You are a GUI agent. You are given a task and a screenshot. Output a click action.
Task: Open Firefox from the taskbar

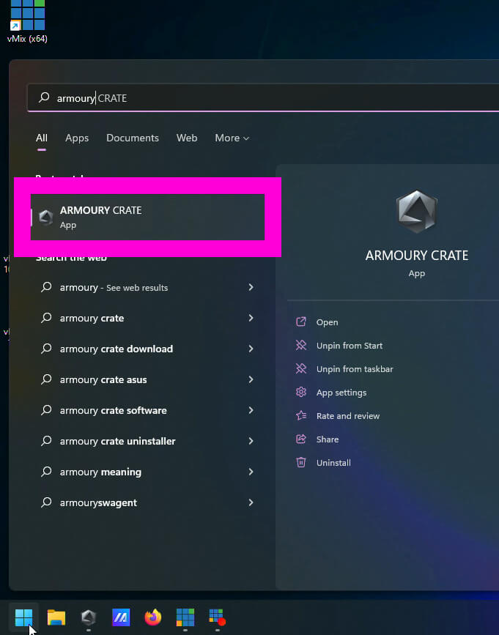coord(152,617)
